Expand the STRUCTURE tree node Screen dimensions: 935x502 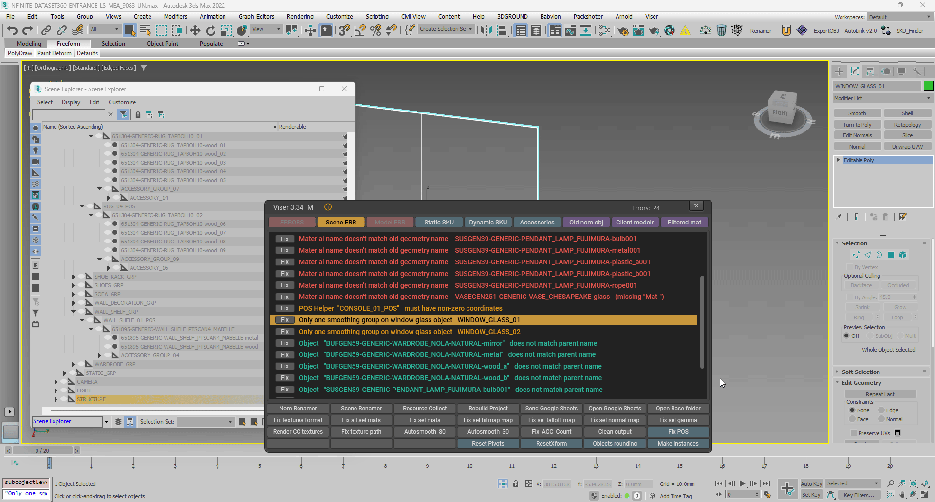tap(56, 399)
